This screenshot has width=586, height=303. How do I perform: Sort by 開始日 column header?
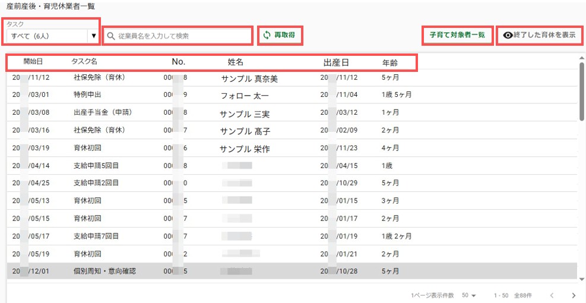(33, 62)
